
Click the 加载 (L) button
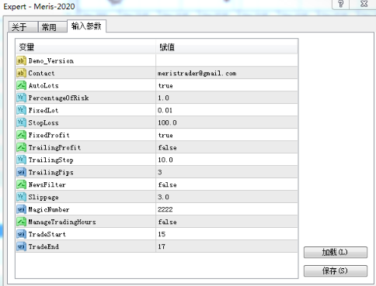pyautogui.click(x=336, y=253)
